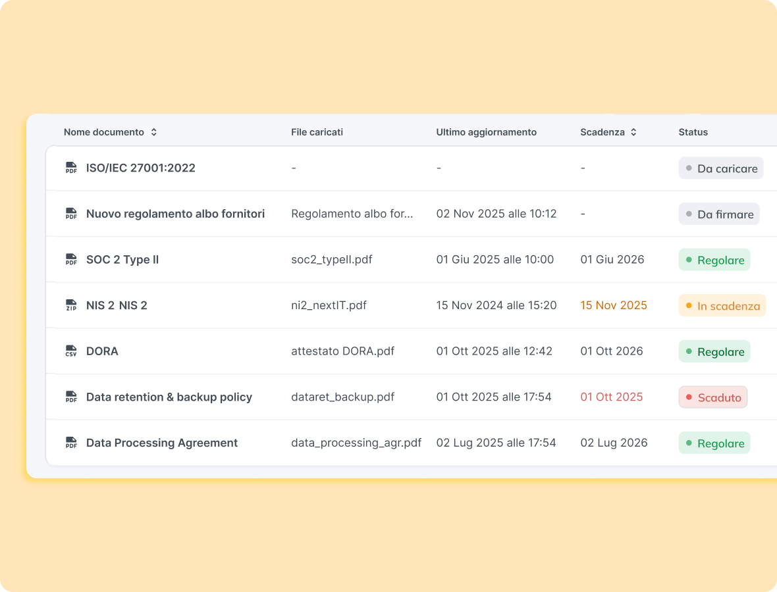The width and height of the screenshot is (777, 592).
Task: Open the soc2_typeII.pdf file link
Action: point(332,260)
